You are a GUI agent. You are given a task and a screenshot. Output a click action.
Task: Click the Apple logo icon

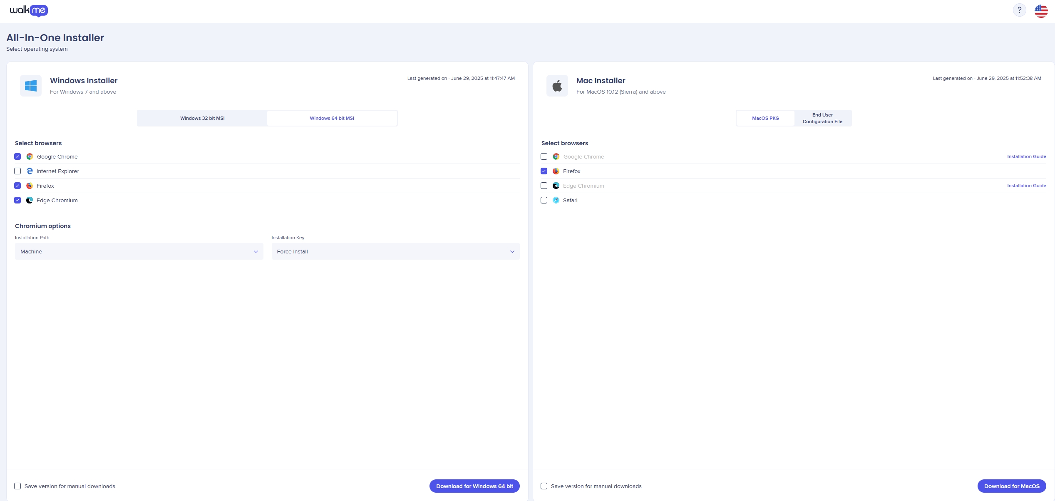point(557,86)
